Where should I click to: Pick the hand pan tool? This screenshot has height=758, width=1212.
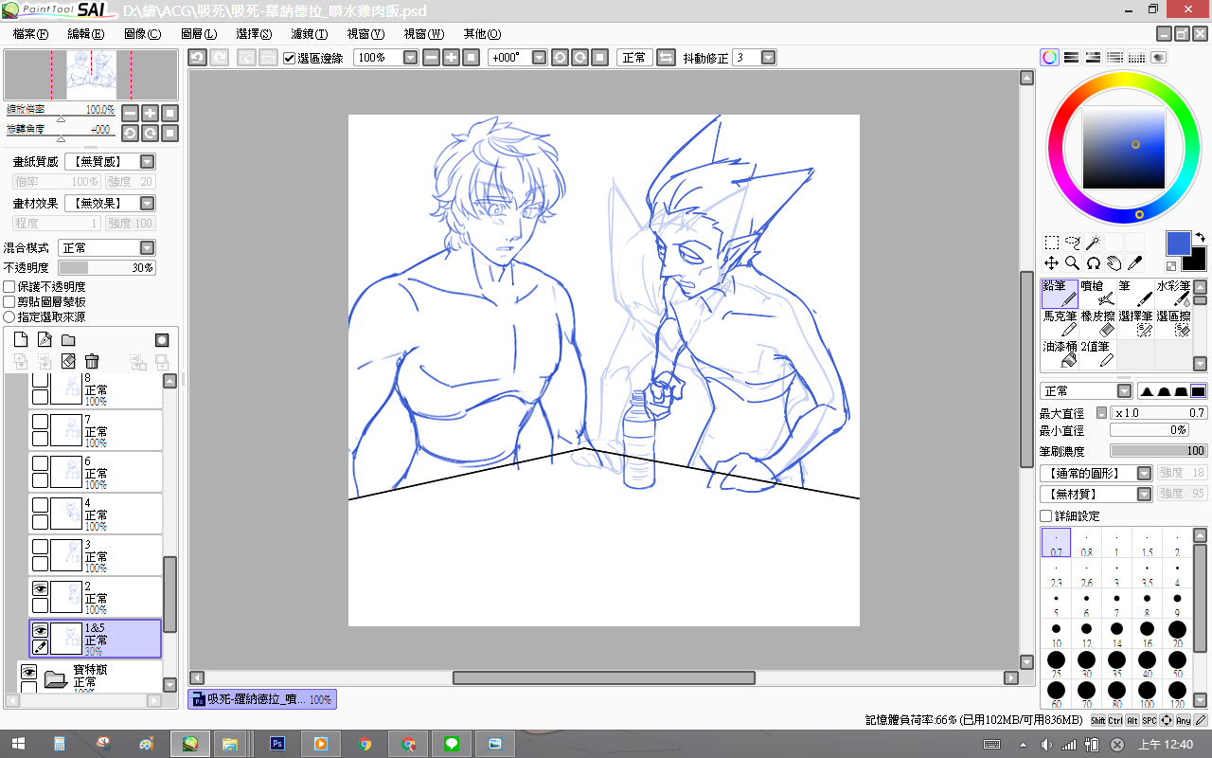pos(1114,263)
